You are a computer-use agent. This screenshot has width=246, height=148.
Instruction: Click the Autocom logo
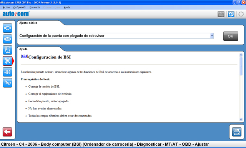16,14
